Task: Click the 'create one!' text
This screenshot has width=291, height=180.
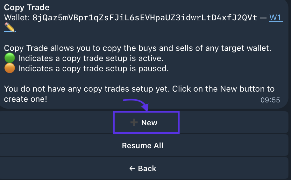Action: 25,99
